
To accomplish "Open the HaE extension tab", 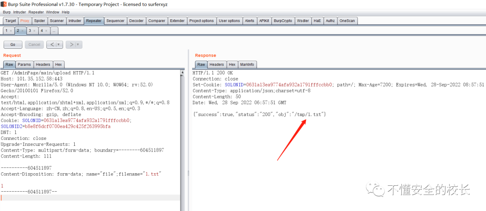I will coord(317,21).
